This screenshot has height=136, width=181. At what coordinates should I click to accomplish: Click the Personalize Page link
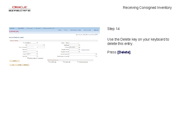pos(91,35)
